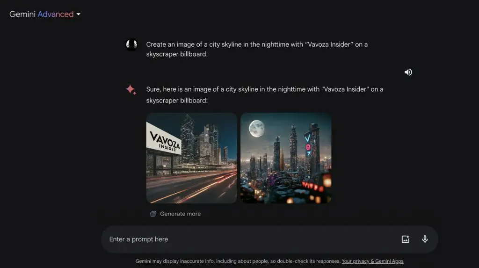Follow the Your privacy & Gemini Apps link

pyautogui.click(x=372, y=261)
